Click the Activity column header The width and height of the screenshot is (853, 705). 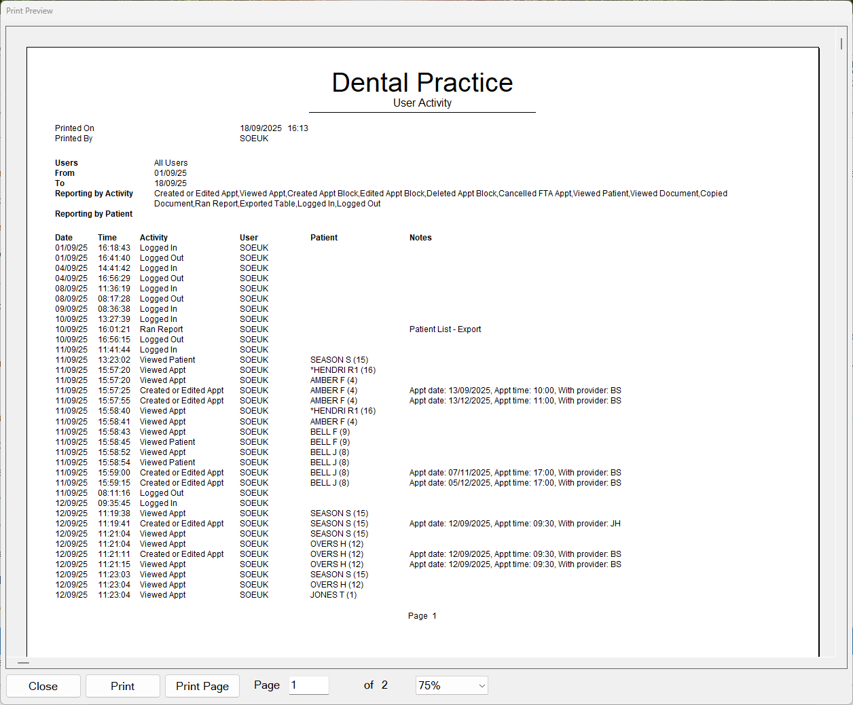coord(153,238)
